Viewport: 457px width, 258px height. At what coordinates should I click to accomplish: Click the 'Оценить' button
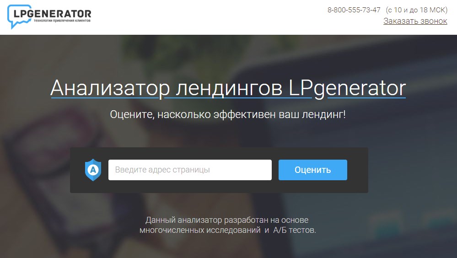pyautogui.click(x=313, y=170)
